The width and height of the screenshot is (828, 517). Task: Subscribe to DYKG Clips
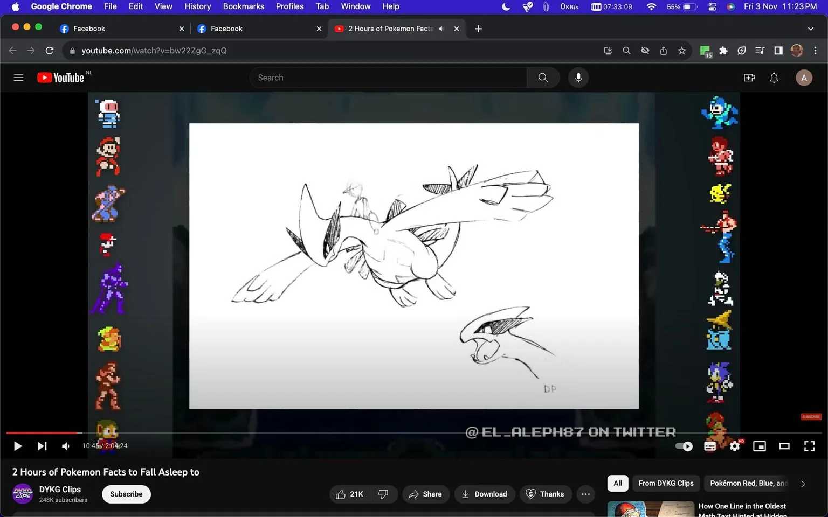click(x=126, y=494)
